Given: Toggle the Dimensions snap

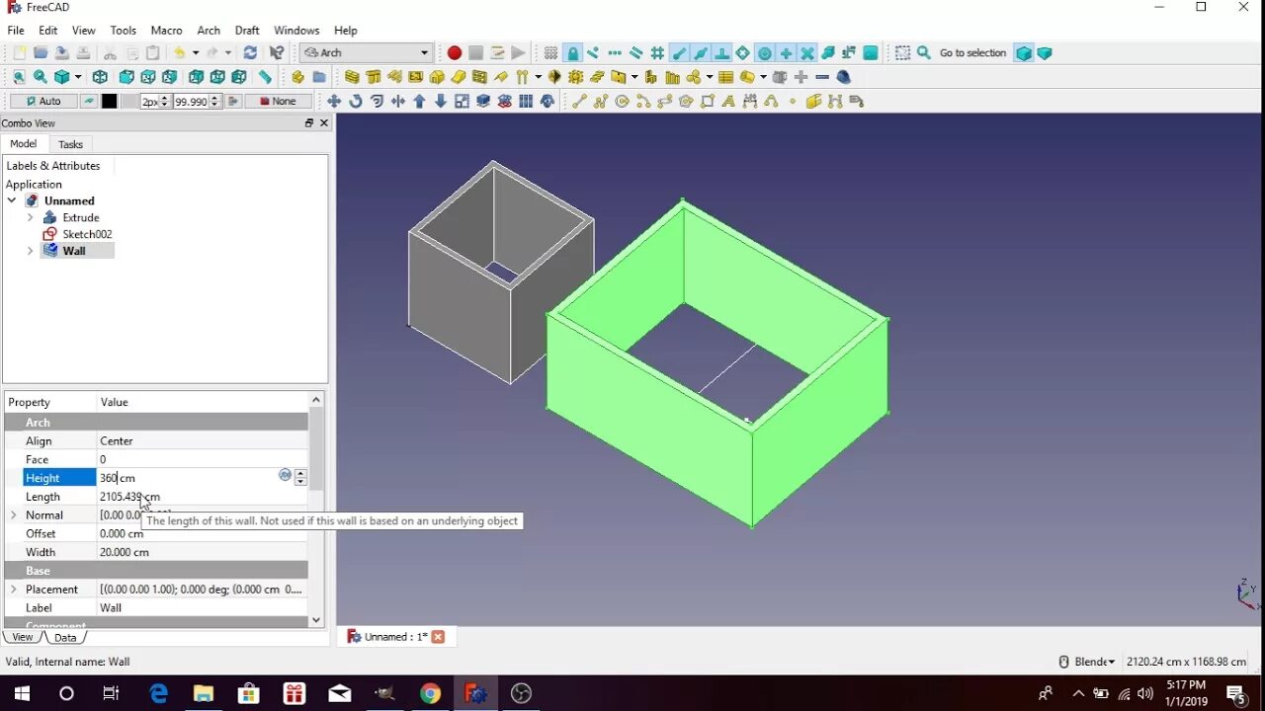Looking at the screenshot, I should (x=850, y=52).
